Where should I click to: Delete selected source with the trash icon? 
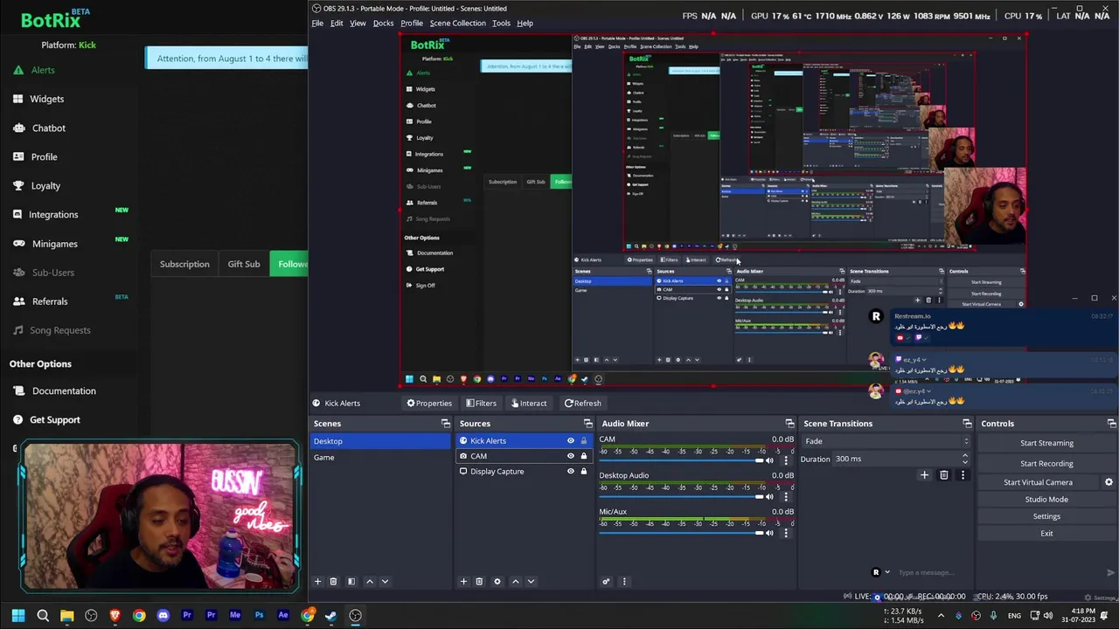tap(479, 582)
